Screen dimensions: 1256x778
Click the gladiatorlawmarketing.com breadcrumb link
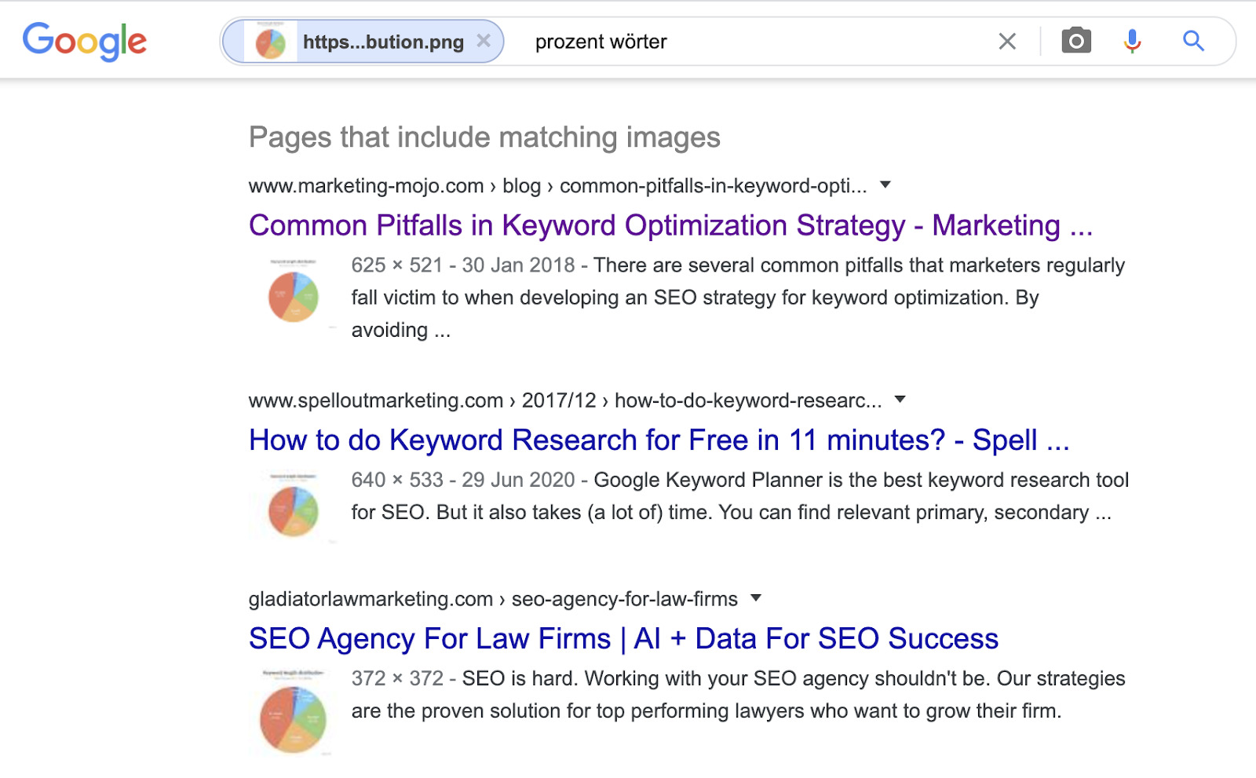pyautogui.click(x=369, y=599)
